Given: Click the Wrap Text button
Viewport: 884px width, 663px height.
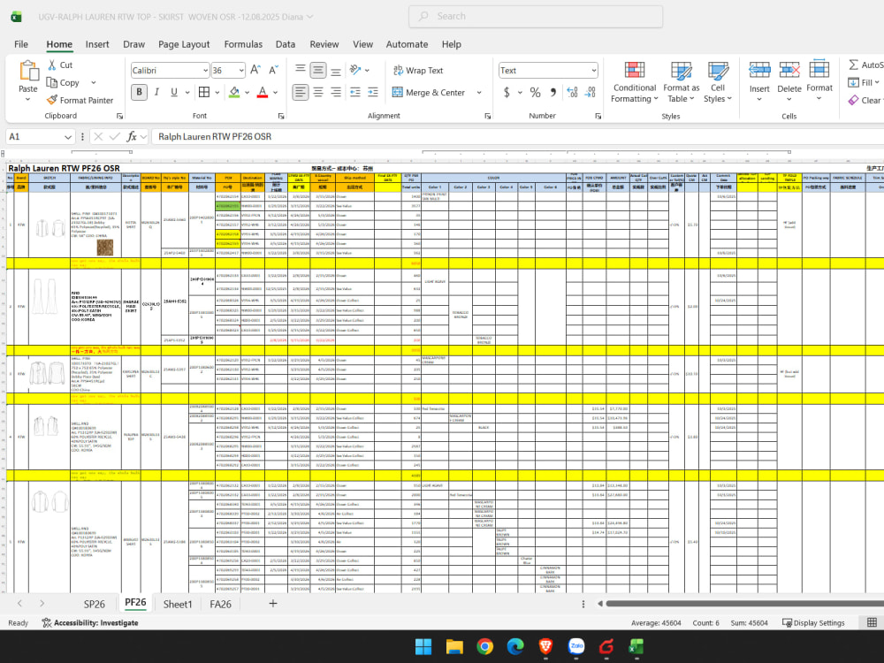Looking at the screenshot, I should pos(418,71).
